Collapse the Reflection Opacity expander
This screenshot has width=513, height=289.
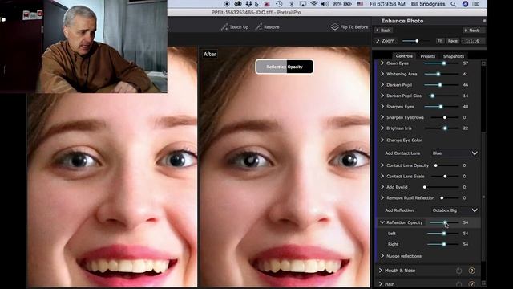[382, 222]
